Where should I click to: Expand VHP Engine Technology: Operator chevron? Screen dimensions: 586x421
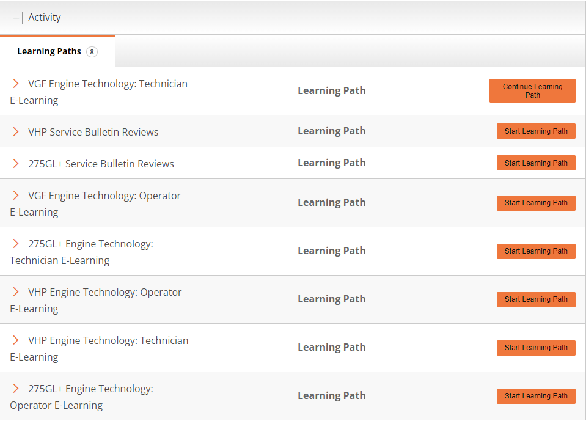click(16, 292)
